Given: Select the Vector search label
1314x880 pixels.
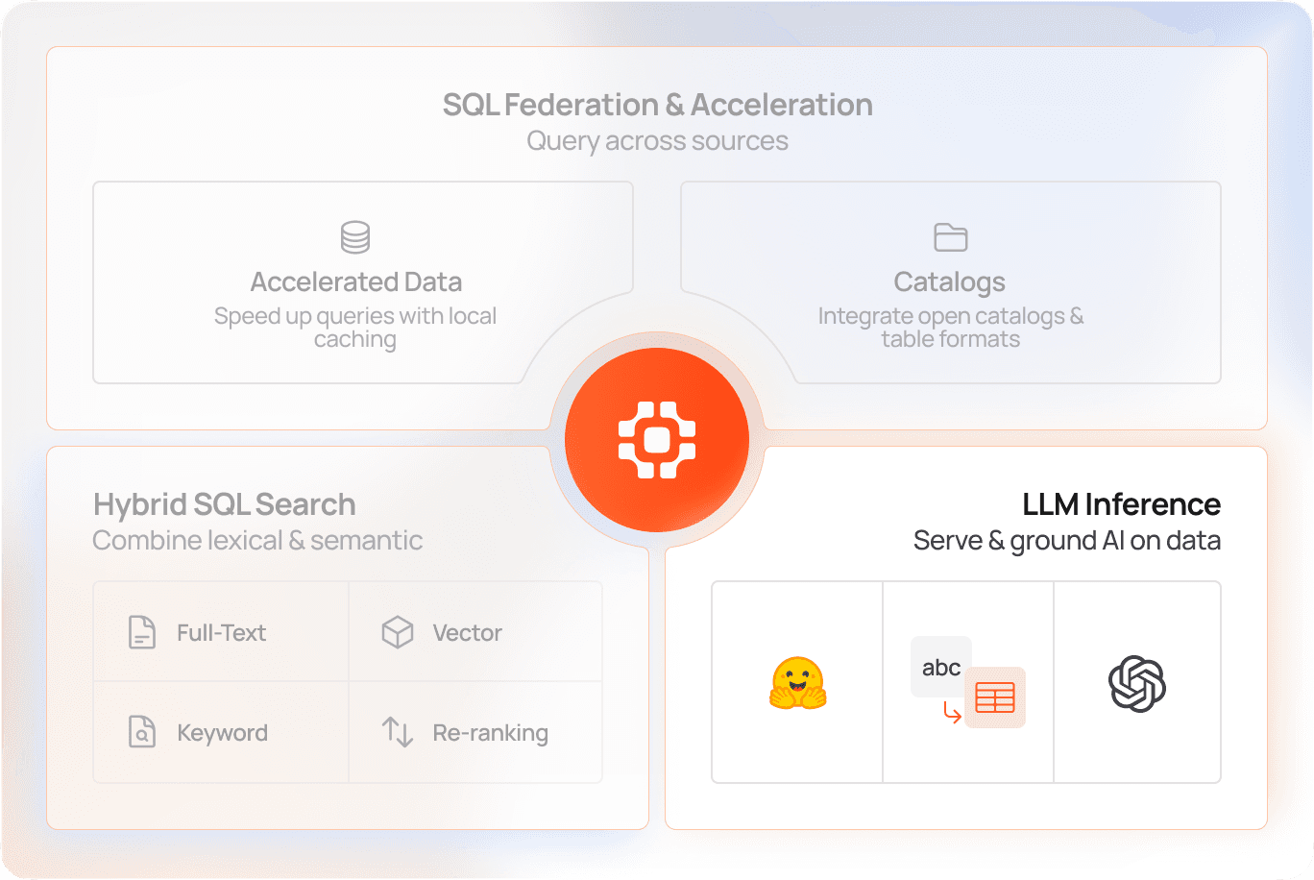Looking at the screenshot, I should tap(467, 633).
